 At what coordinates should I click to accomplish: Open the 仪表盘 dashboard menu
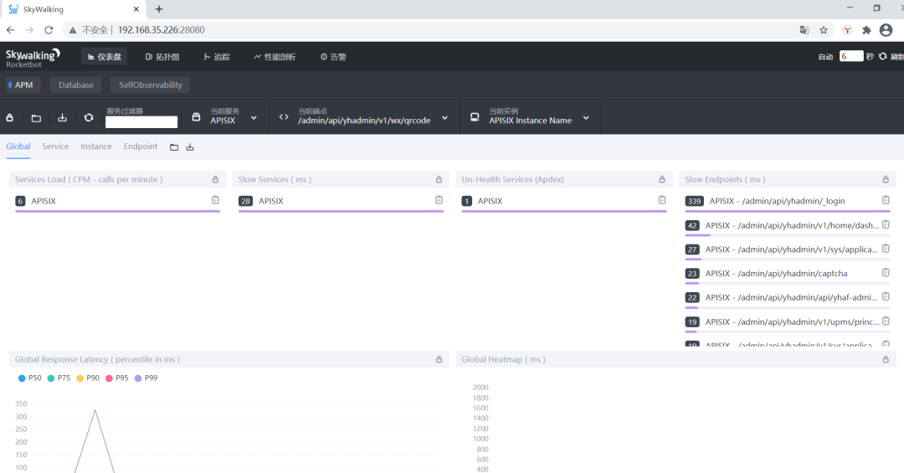pyautogui.click(x=105, y=57)
